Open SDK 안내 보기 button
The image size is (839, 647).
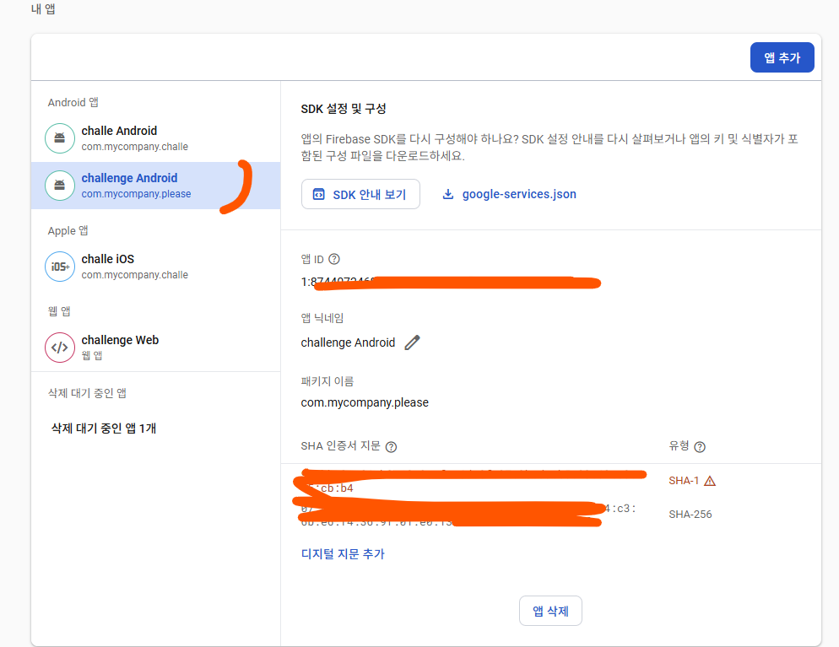click(x=360, y=194)
